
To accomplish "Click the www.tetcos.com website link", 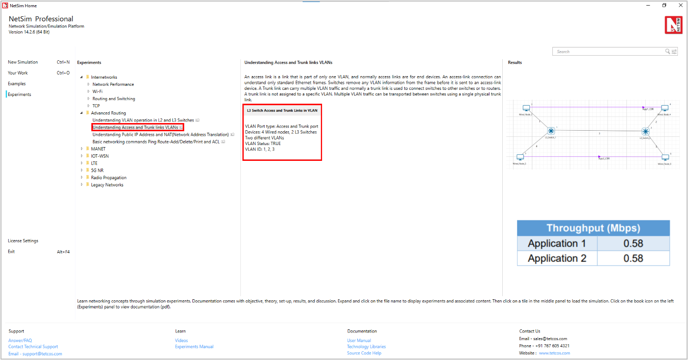I will [x=554, y=353].
